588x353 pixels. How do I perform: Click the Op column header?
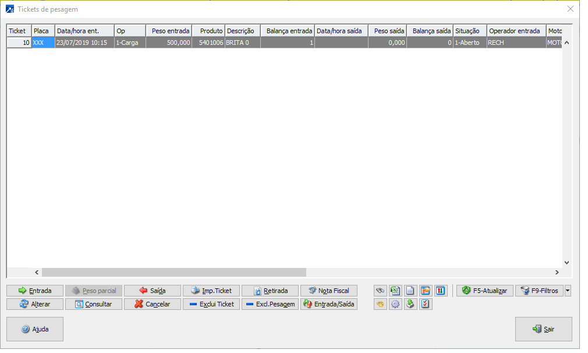coord(130,31)
